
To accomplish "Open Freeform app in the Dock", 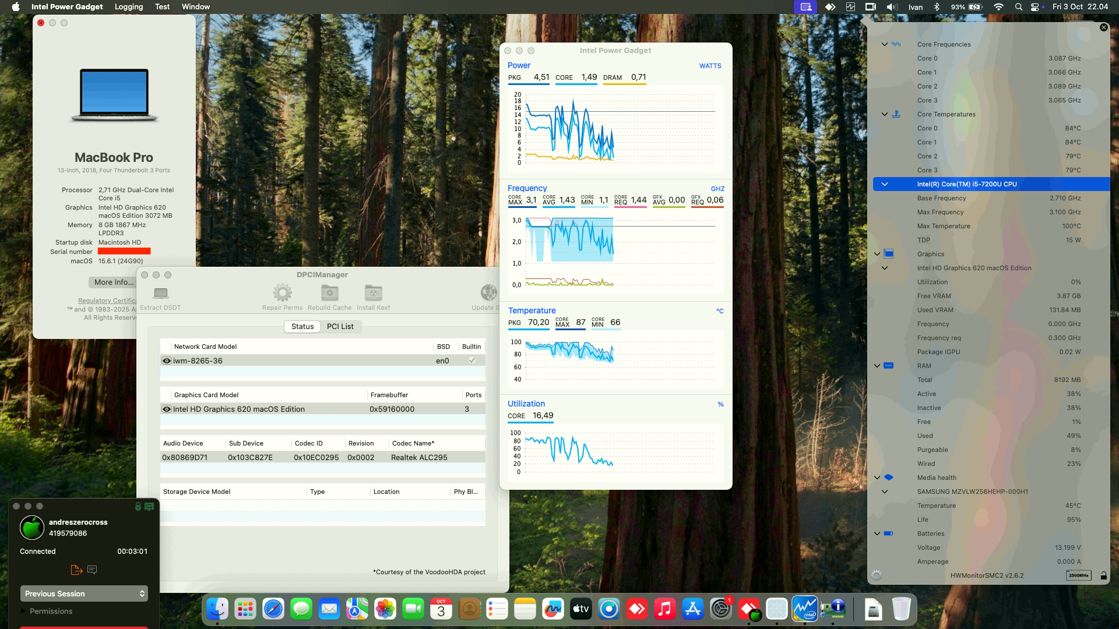I will 553,609.
